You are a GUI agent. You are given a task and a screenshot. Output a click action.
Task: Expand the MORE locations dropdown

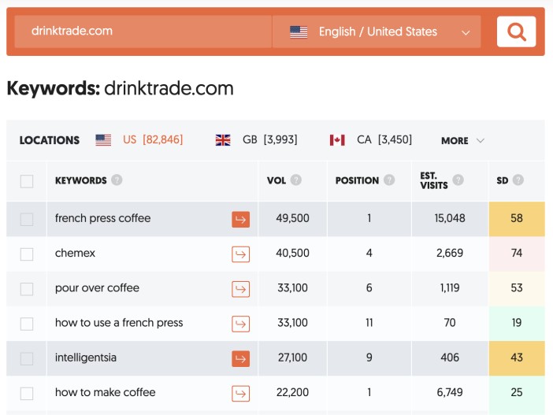[462, 140]
